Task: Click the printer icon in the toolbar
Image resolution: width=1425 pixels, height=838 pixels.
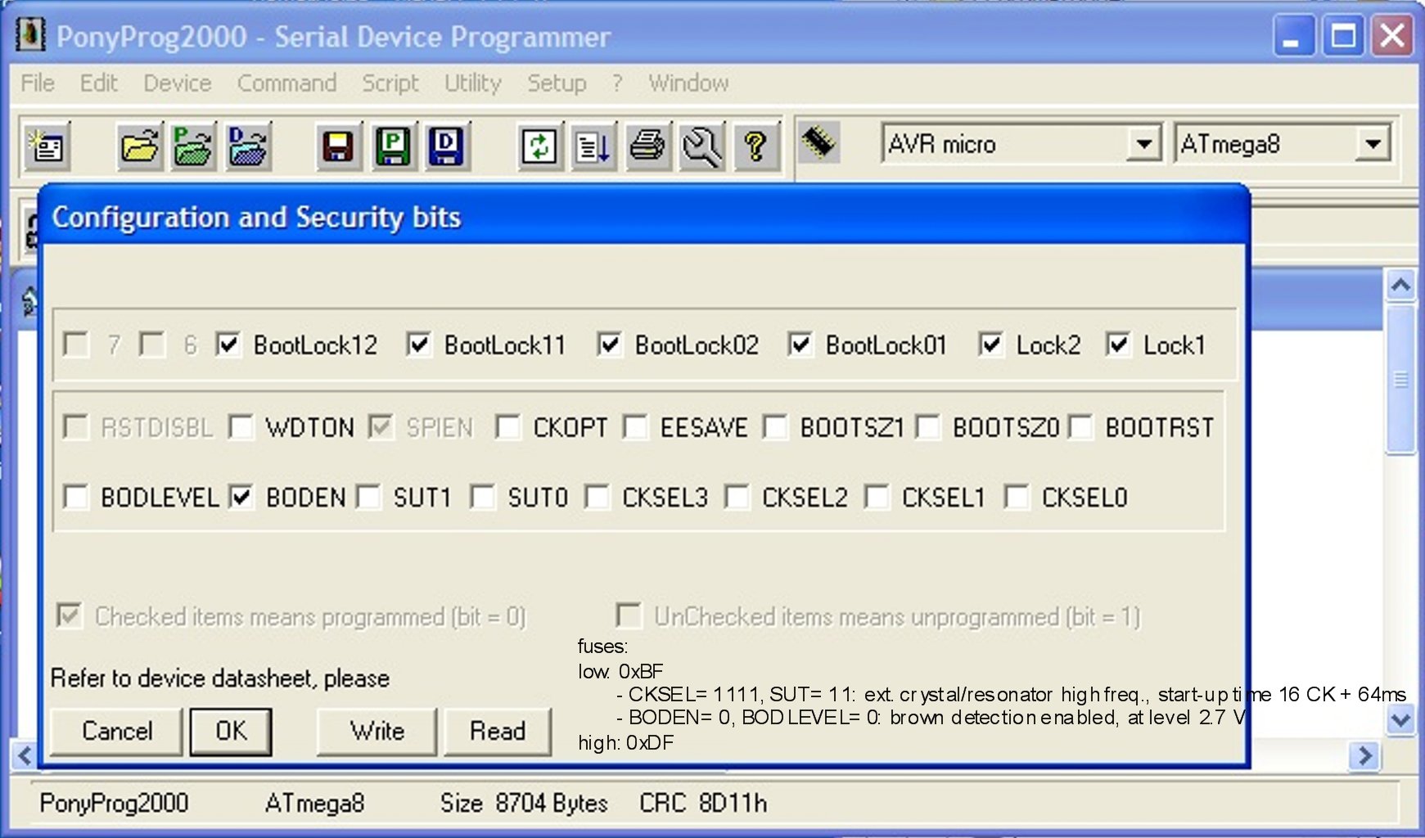Action: pos(647,147)
